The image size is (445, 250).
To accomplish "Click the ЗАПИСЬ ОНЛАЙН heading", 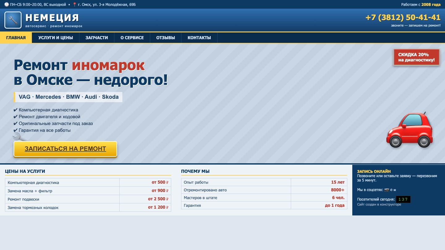I will click(374, 171).
